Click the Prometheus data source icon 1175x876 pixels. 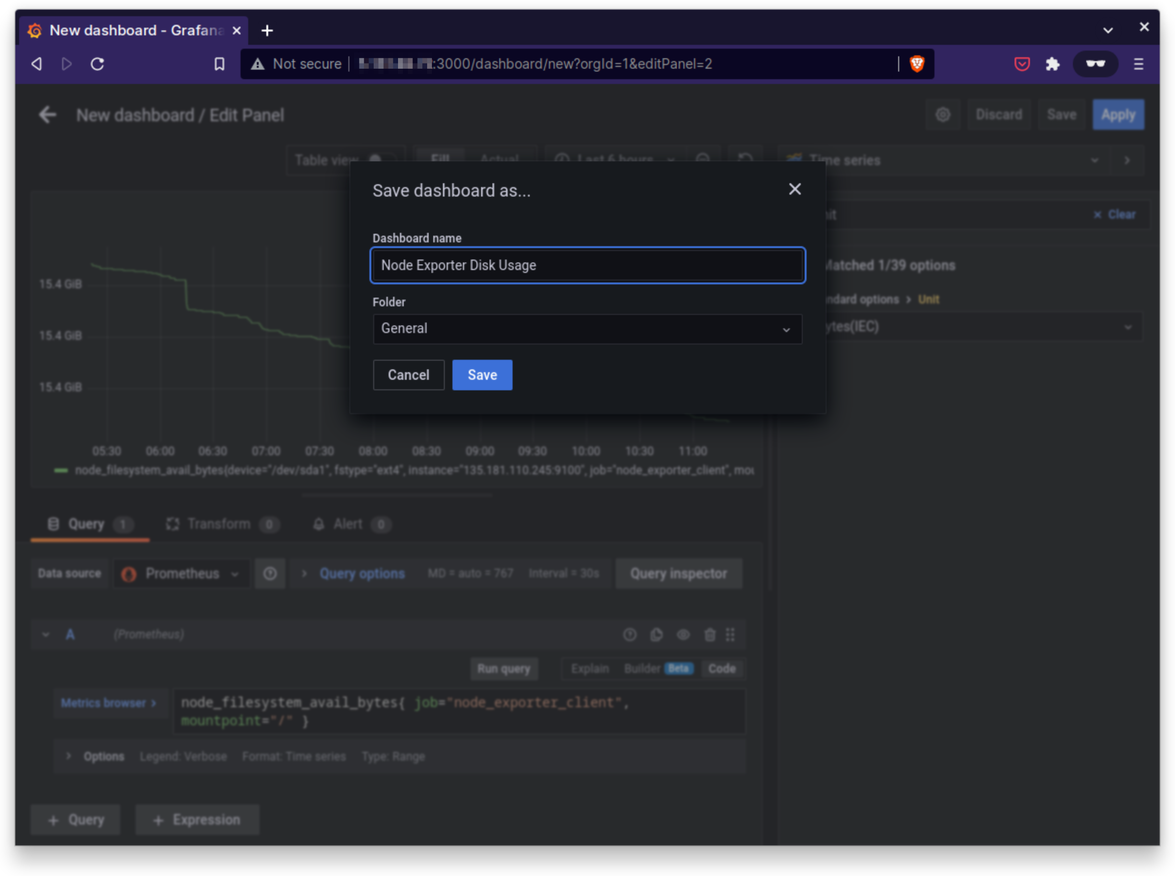(x=129, y=573)
